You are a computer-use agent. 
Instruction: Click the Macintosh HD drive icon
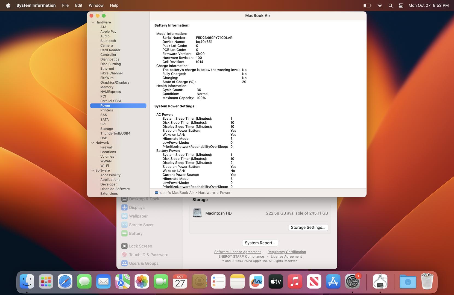197,213
